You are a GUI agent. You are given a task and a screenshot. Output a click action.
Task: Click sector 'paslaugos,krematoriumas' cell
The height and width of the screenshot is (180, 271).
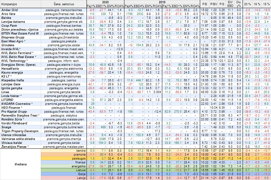pyautogui.click(x=64, y=76)
